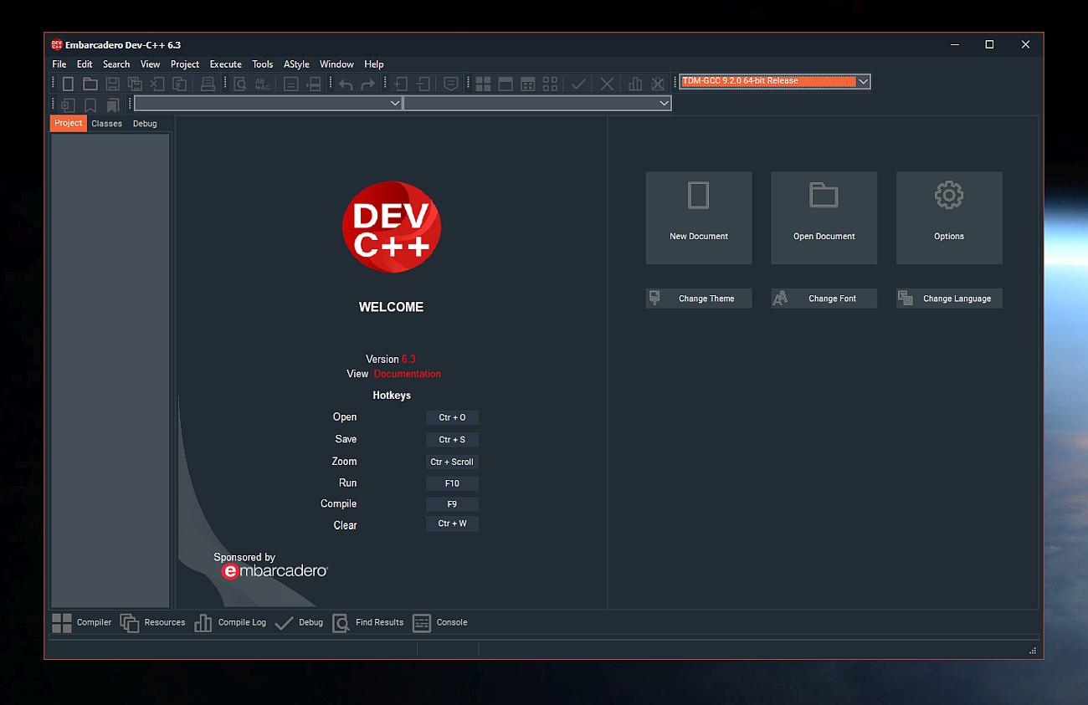The height and width of the screenshot is (705, 1088).
Task: Open the Help menu
Action: 374,64
